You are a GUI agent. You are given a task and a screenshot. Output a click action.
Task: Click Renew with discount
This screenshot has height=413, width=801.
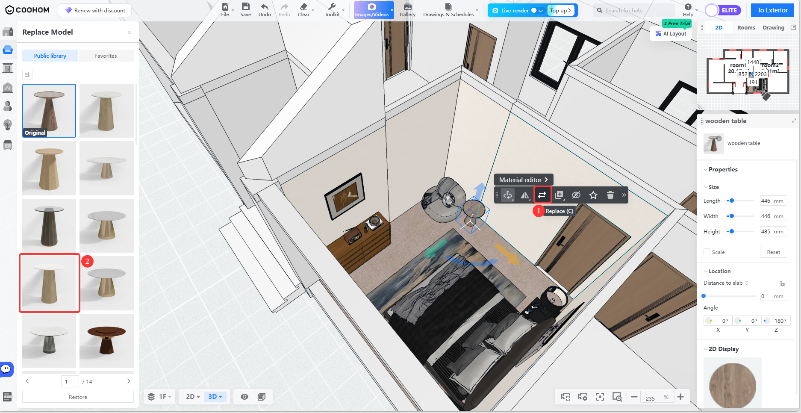coord(94,10)
